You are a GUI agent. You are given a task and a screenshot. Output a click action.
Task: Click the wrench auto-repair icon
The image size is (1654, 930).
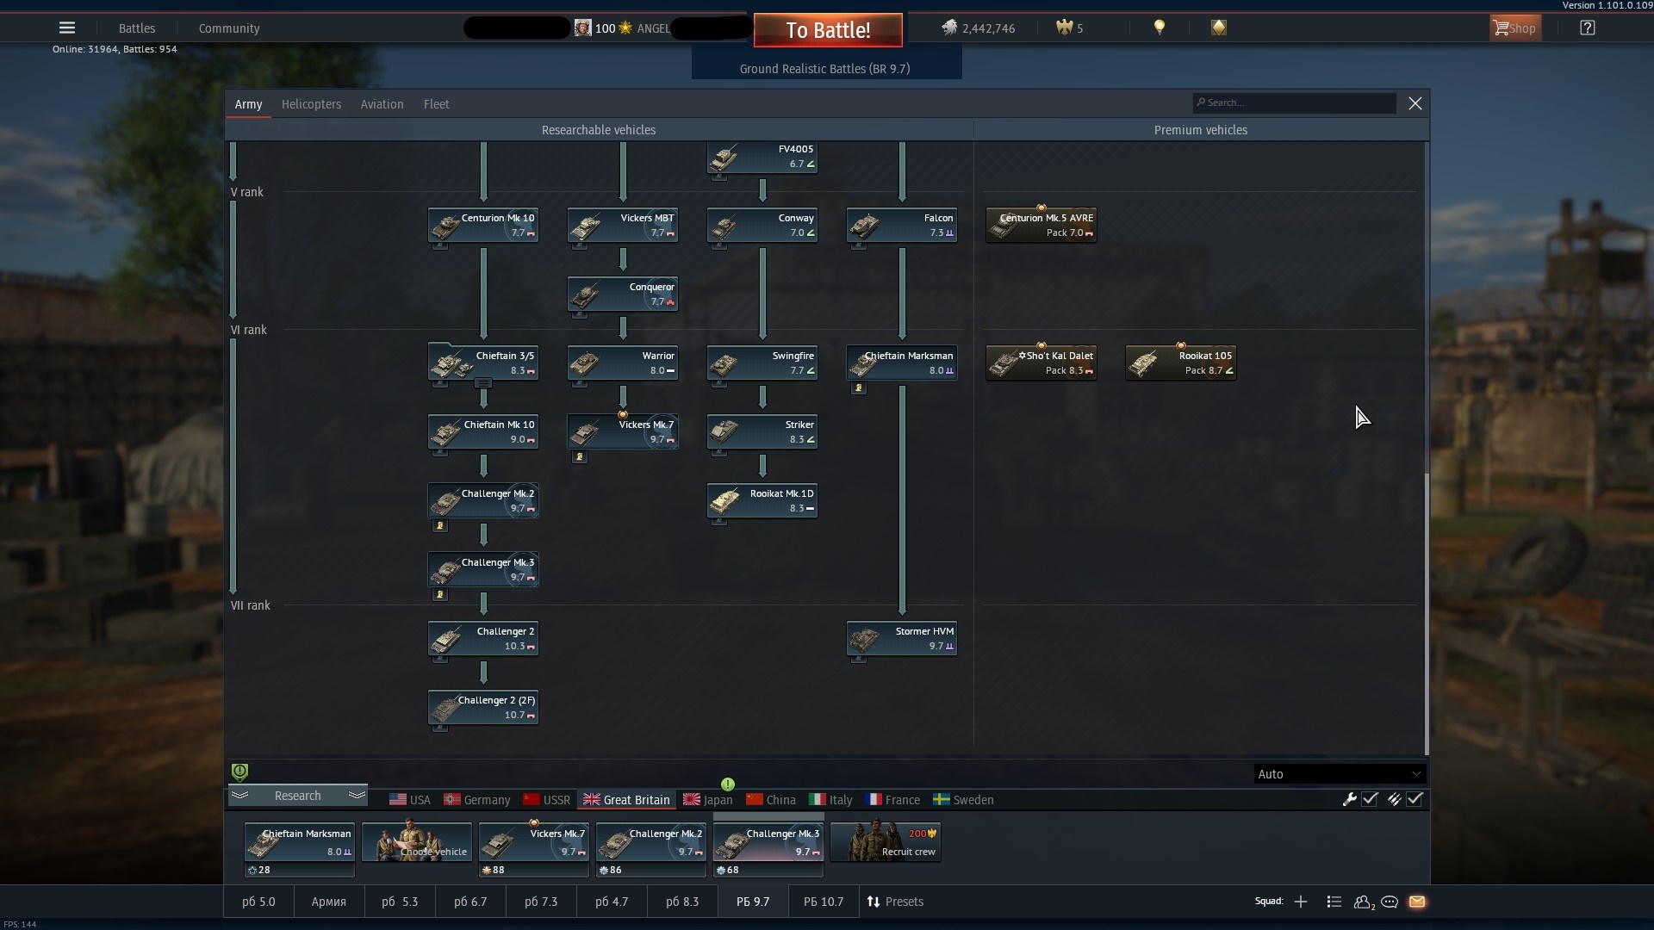pyautogui.click(x=1349, y=799)
